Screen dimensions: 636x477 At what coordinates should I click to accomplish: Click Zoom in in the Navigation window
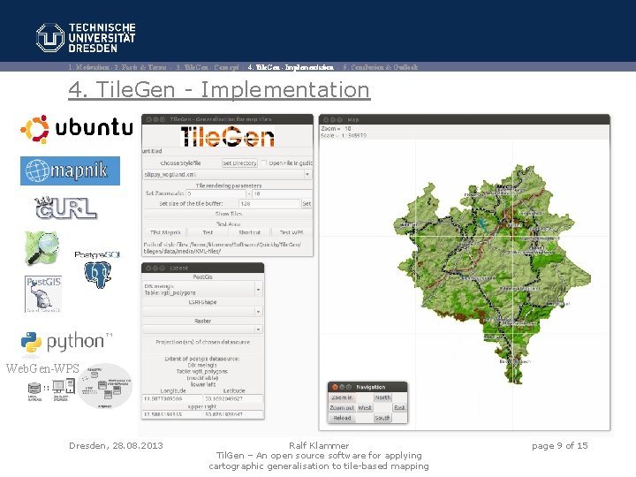[342, 397]
